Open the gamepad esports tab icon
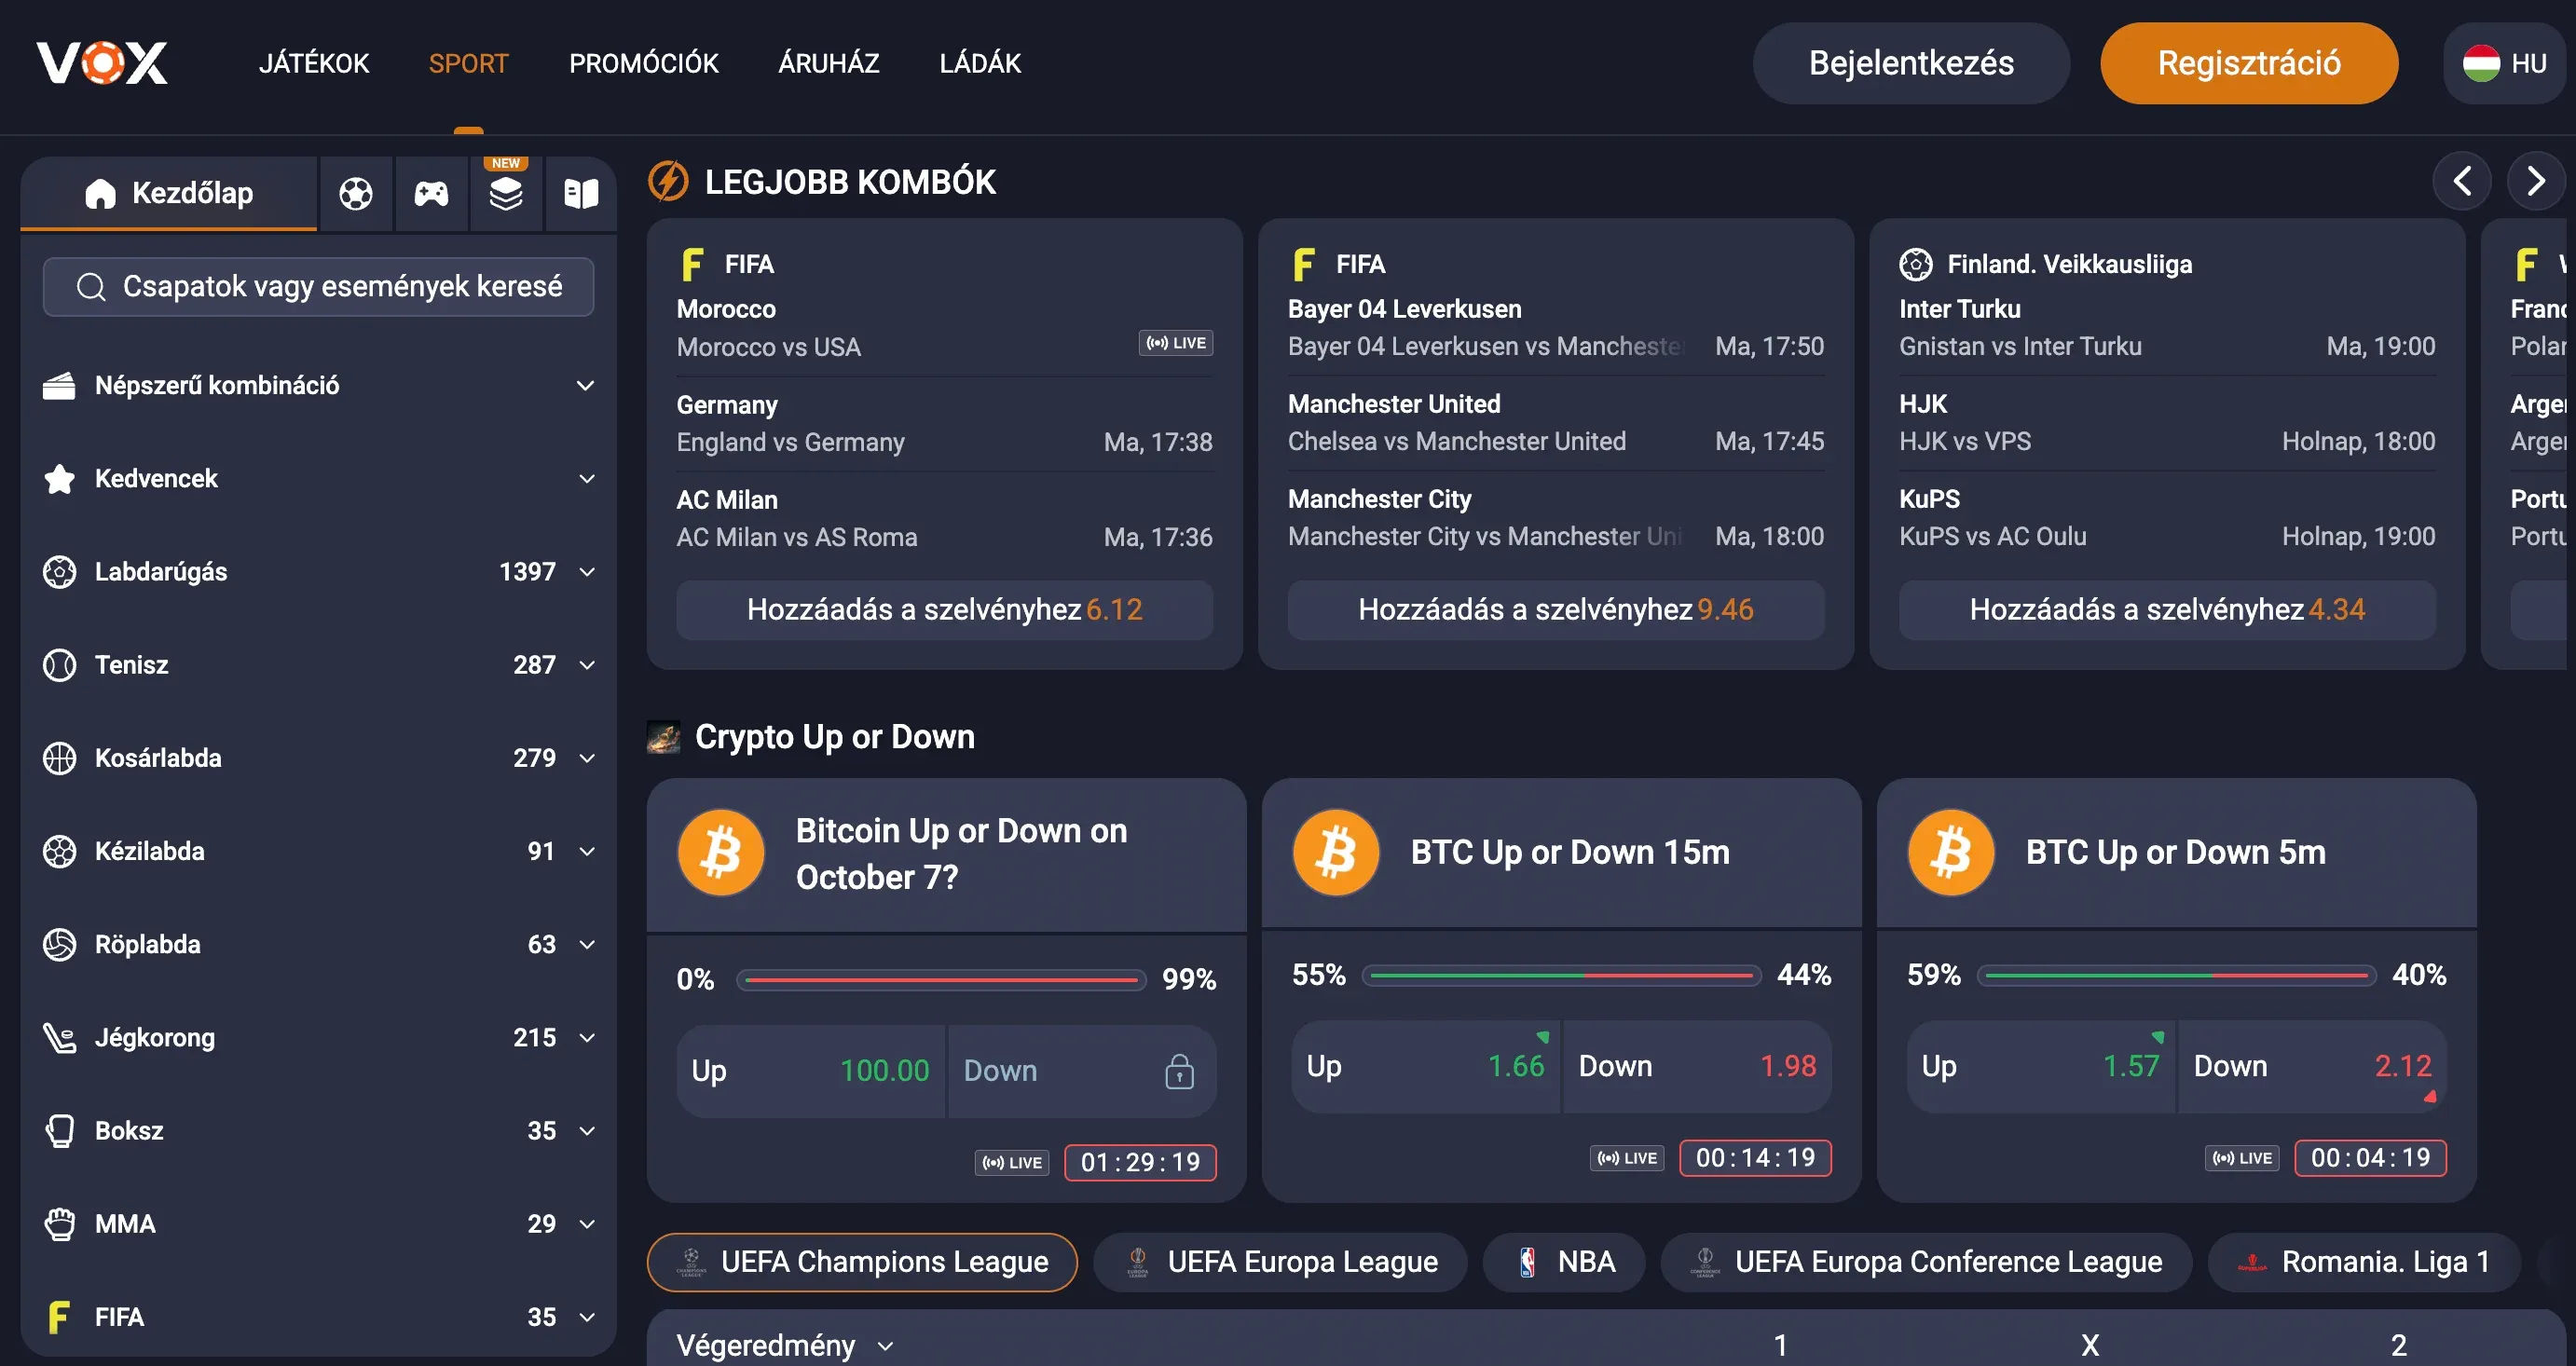 tap(431, 193)
